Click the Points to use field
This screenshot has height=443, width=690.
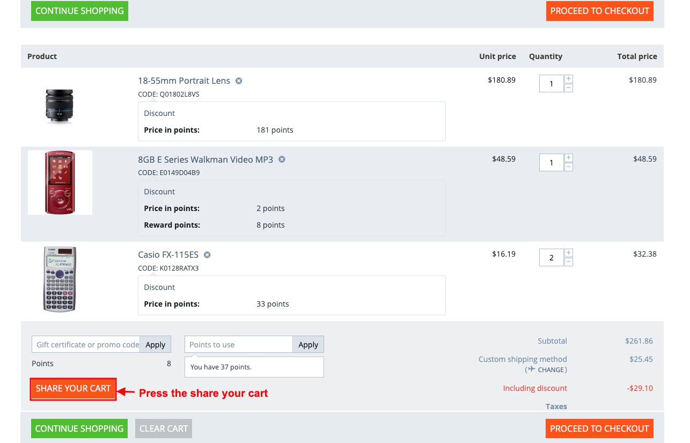pyautogui.click(x=239, y=345)
